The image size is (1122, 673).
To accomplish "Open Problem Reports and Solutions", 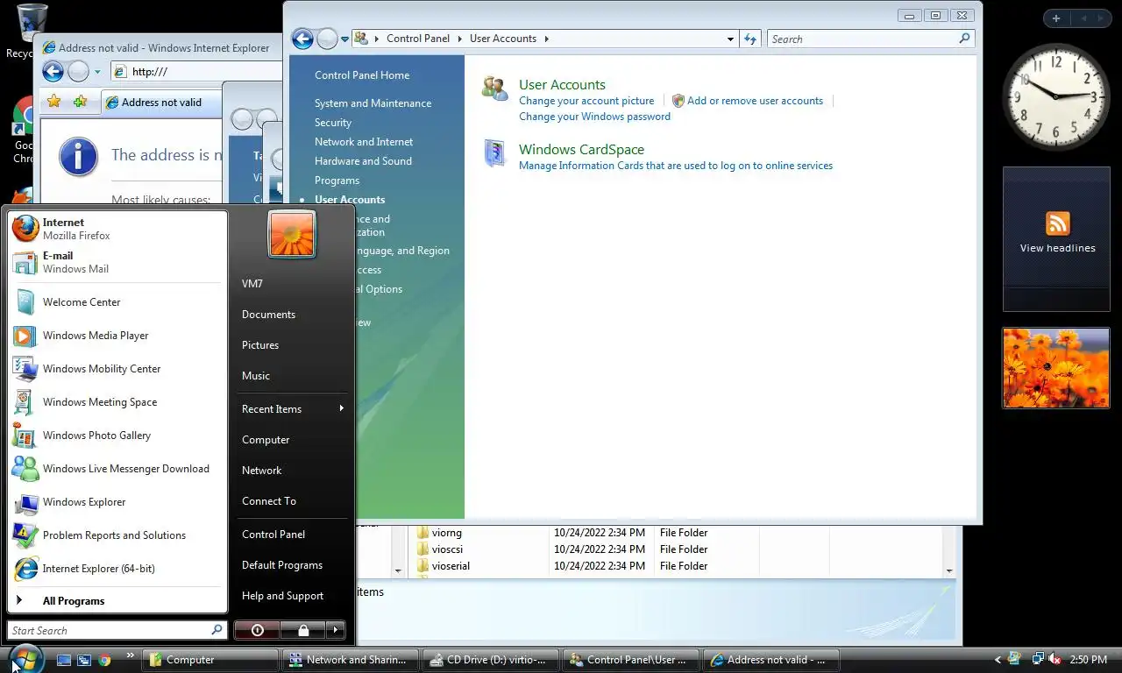I will pos(117,535).
